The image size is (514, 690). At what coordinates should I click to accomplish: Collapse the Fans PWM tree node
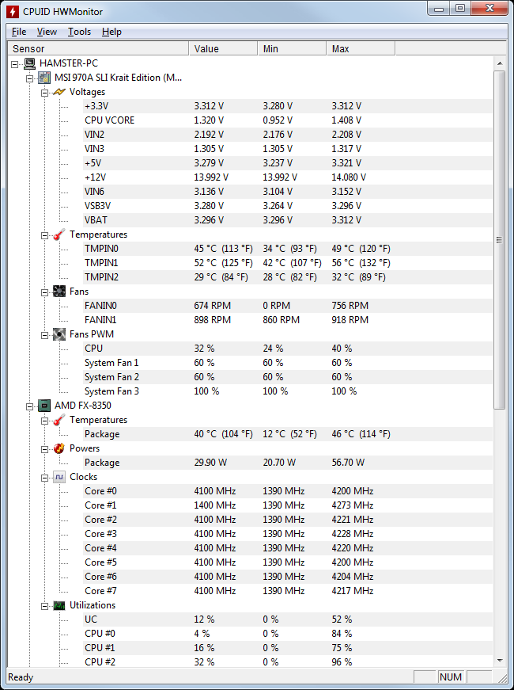click(x=45, y=334)
